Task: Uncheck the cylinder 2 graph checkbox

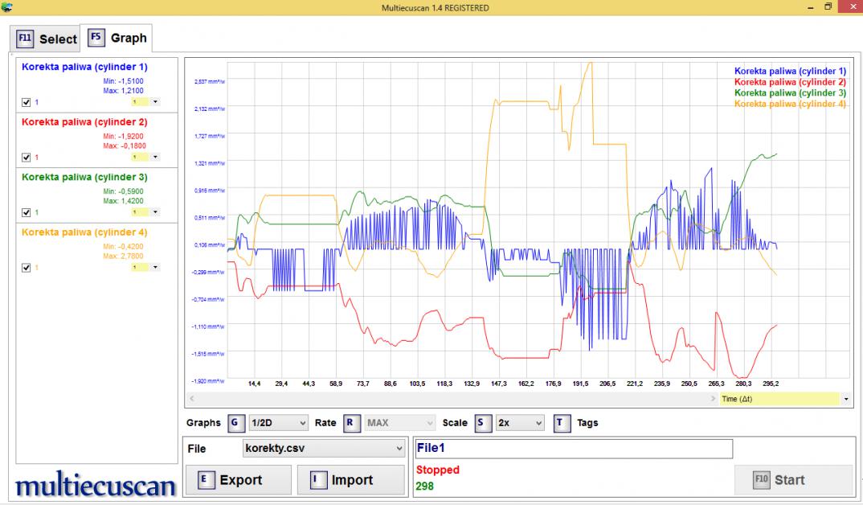Action: point(26,158)
